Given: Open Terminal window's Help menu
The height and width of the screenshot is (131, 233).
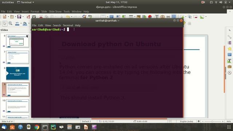Looking at the screenshot, I should tap(78, 25).
